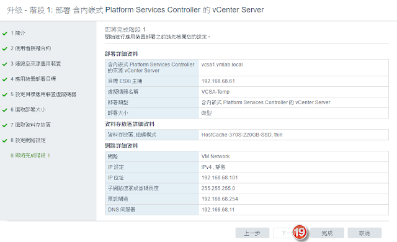This screenshot has height=242, width=397.
Task: Open wizard step 2 使用者授權合約
Action: [30, 48]
